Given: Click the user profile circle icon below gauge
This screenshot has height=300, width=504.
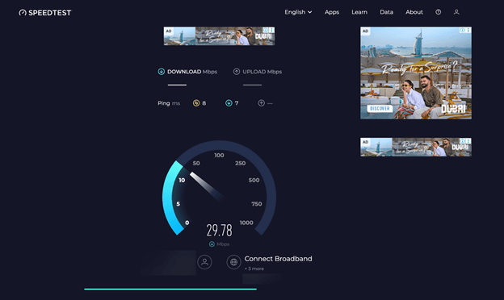Looking at the screenshot, I should [204, 262].
